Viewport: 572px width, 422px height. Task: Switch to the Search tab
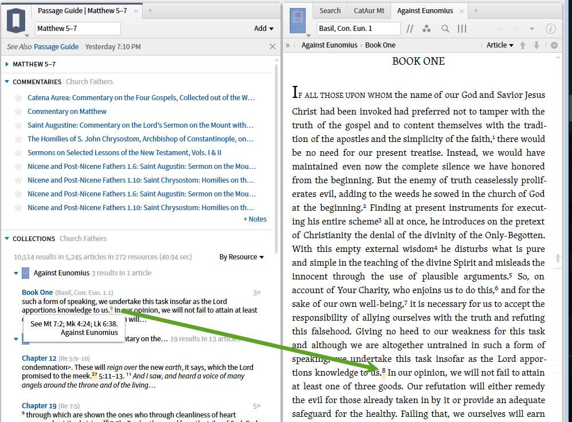click(x=330, y=11)
